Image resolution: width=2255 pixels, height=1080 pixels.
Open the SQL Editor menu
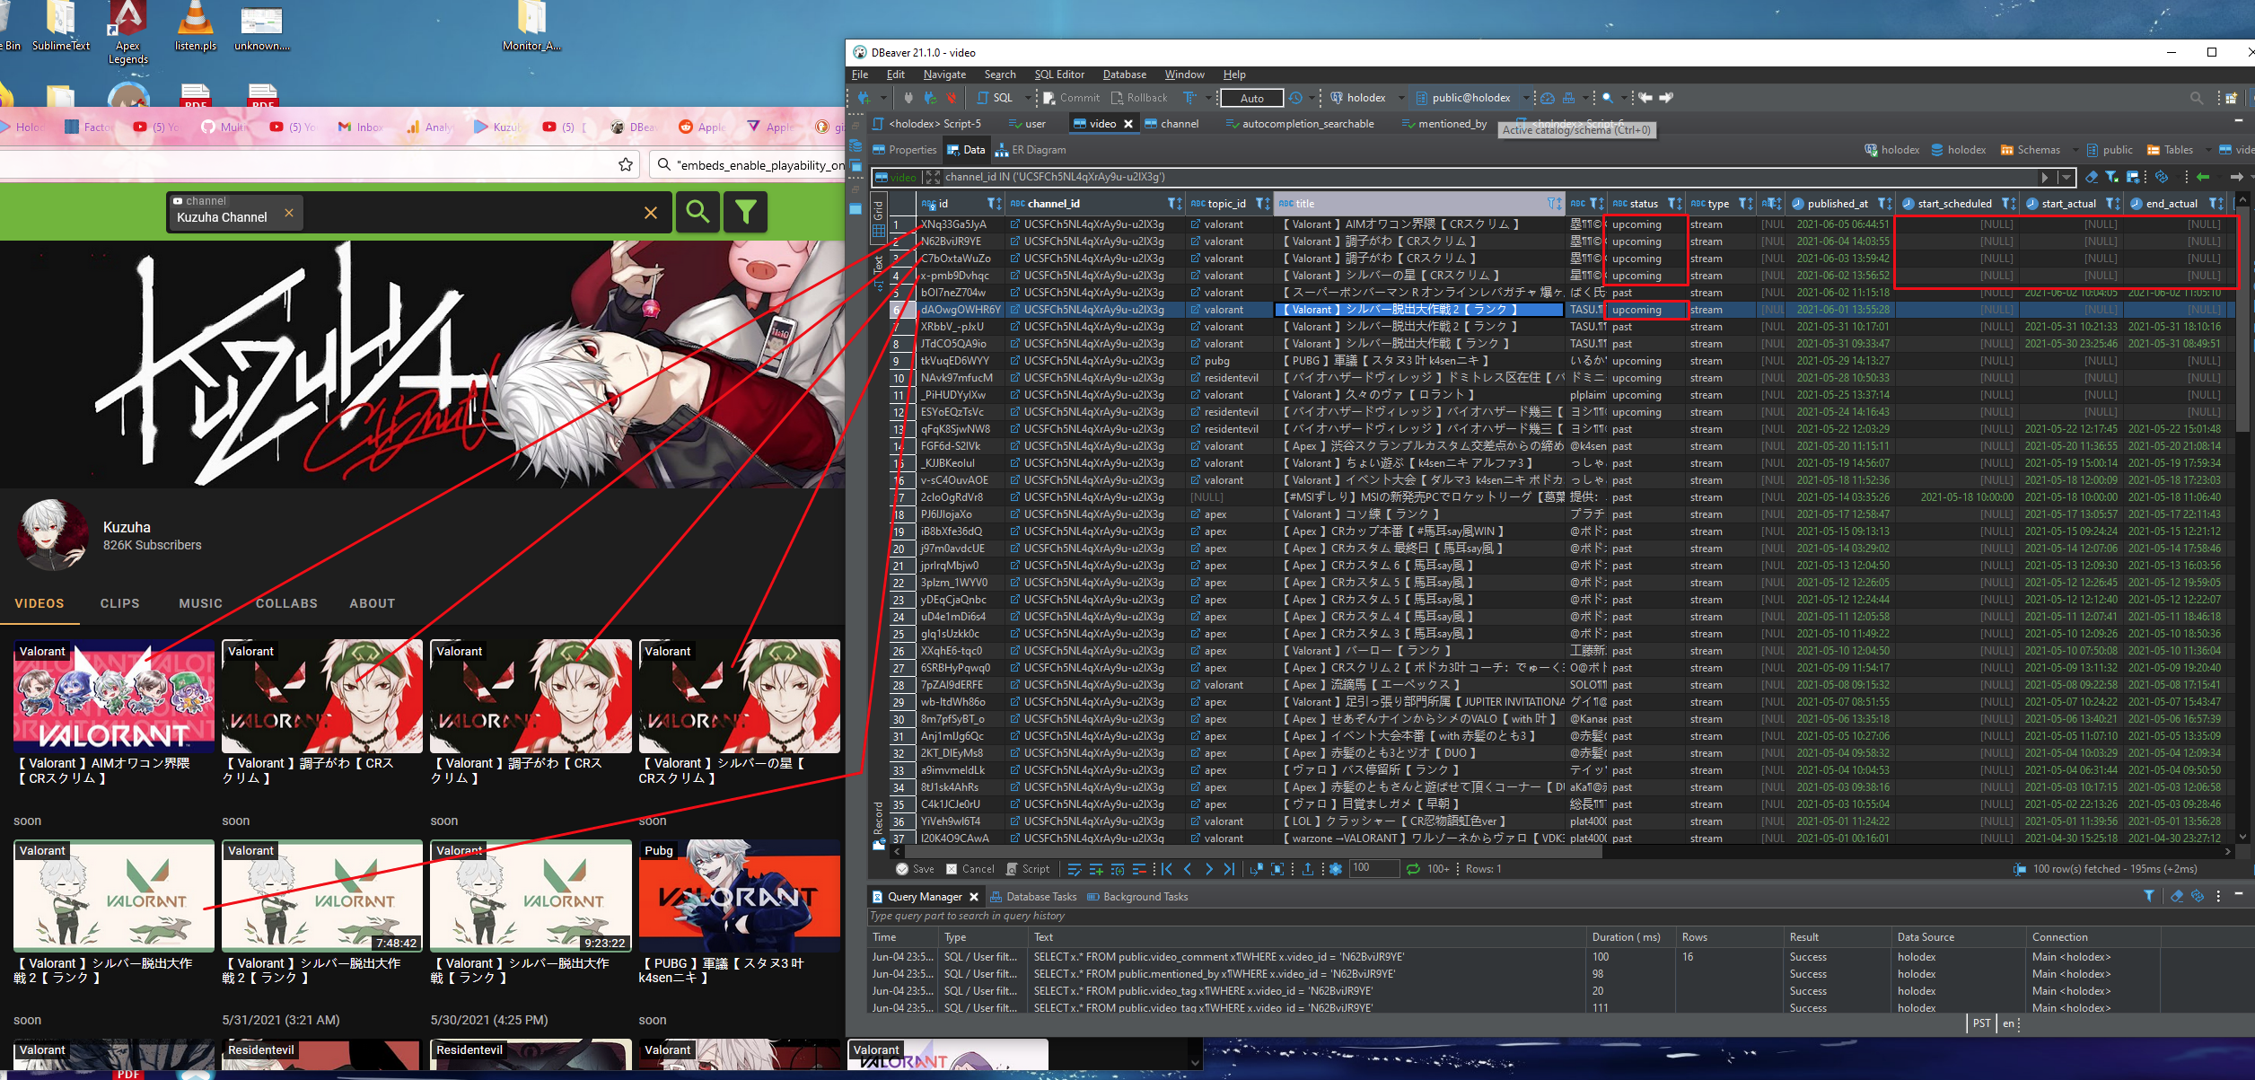[1059, 75]
